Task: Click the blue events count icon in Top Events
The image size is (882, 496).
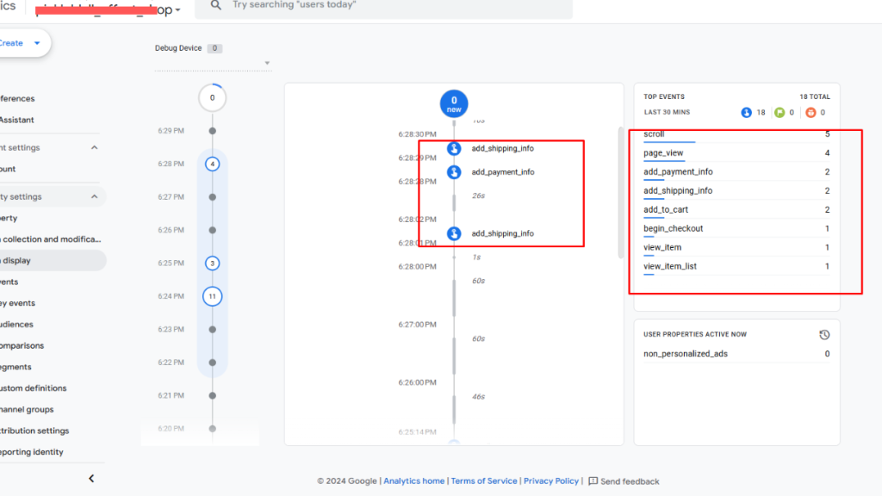Action: 747,113
